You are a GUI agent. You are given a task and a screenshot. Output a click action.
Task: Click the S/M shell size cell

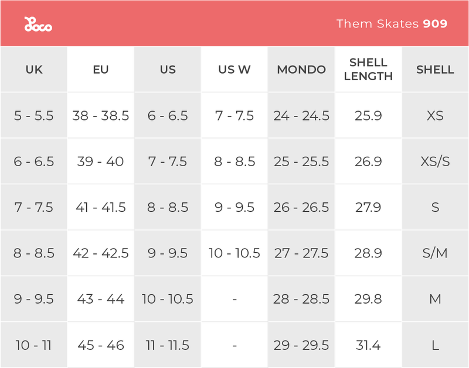[x=435, y=253]
